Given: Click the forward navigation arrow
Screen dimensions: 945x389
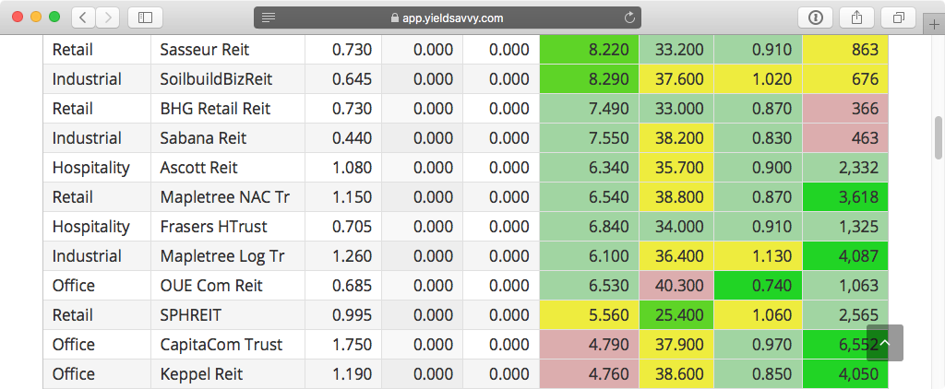Looking at the screenshot, I should tap(108, 18).
